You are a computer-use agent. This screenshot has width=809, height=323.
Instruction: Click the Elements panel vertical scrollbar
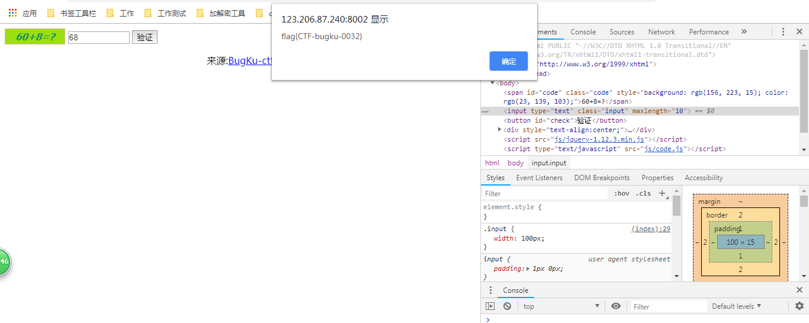point(804,98)
